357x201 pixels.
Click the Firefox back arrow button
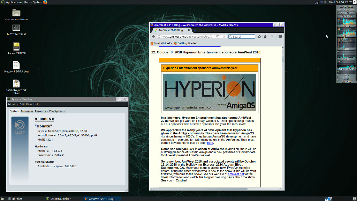(153, 36)
